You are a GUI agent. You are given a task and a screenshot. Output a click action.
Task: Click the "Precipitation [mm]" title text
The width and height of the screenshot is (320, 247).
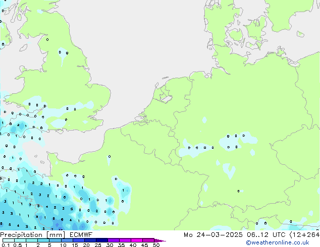pyautogui.click(x=32, y=235)
